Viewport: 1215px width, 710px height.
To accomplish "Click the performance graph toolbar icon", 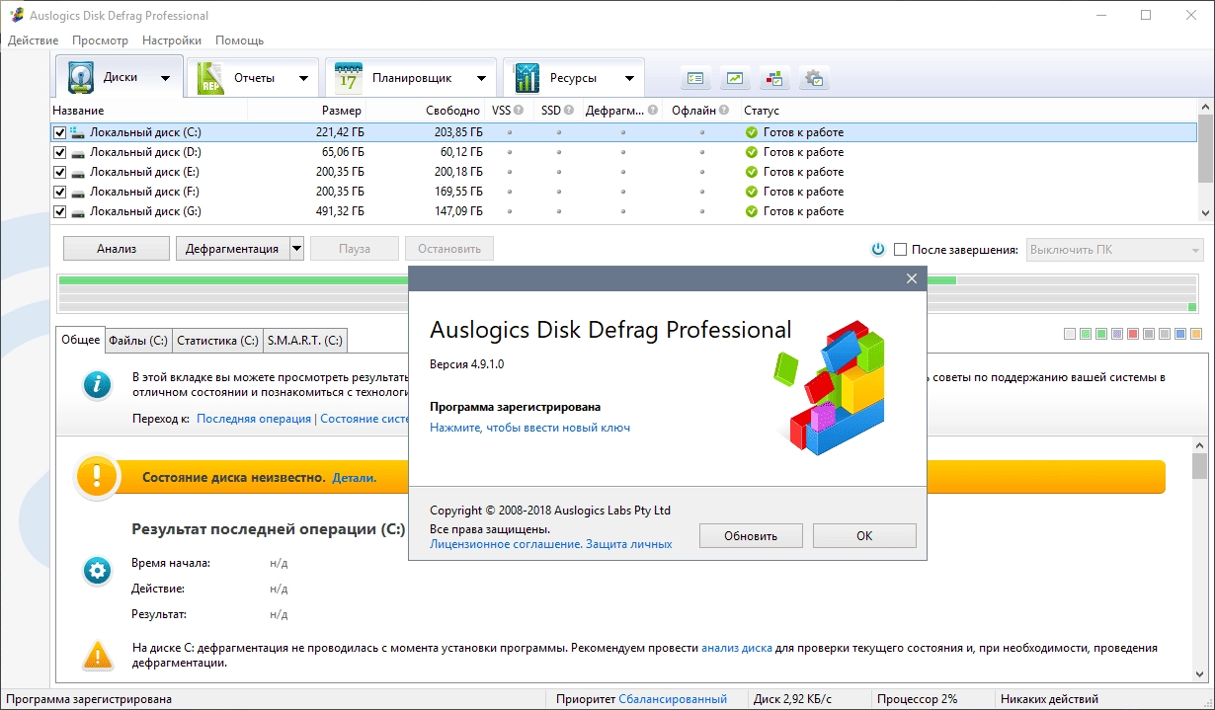I will [x=736, y=78].
